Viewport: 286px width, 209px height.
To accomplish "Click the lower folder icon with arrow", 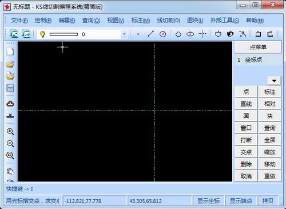I will pyautogui.click(x=10, y=76).
